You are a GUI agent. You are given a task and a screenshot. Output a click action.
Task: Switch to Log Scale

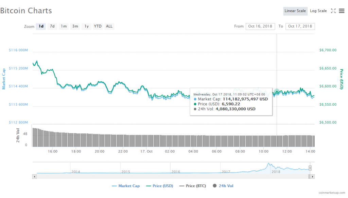(x=318, y=11)
